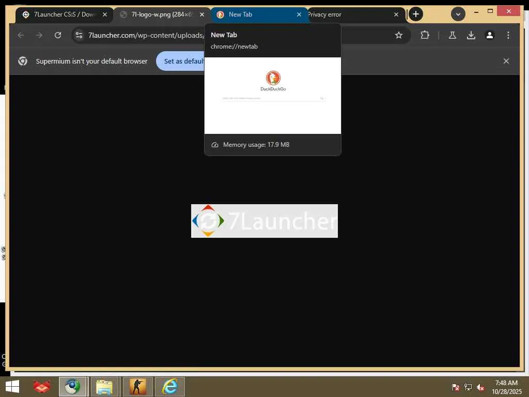Click the Memory usage 17.9 MB text
This screenshot has width=529, height=397.
click(x=256, y=145)
